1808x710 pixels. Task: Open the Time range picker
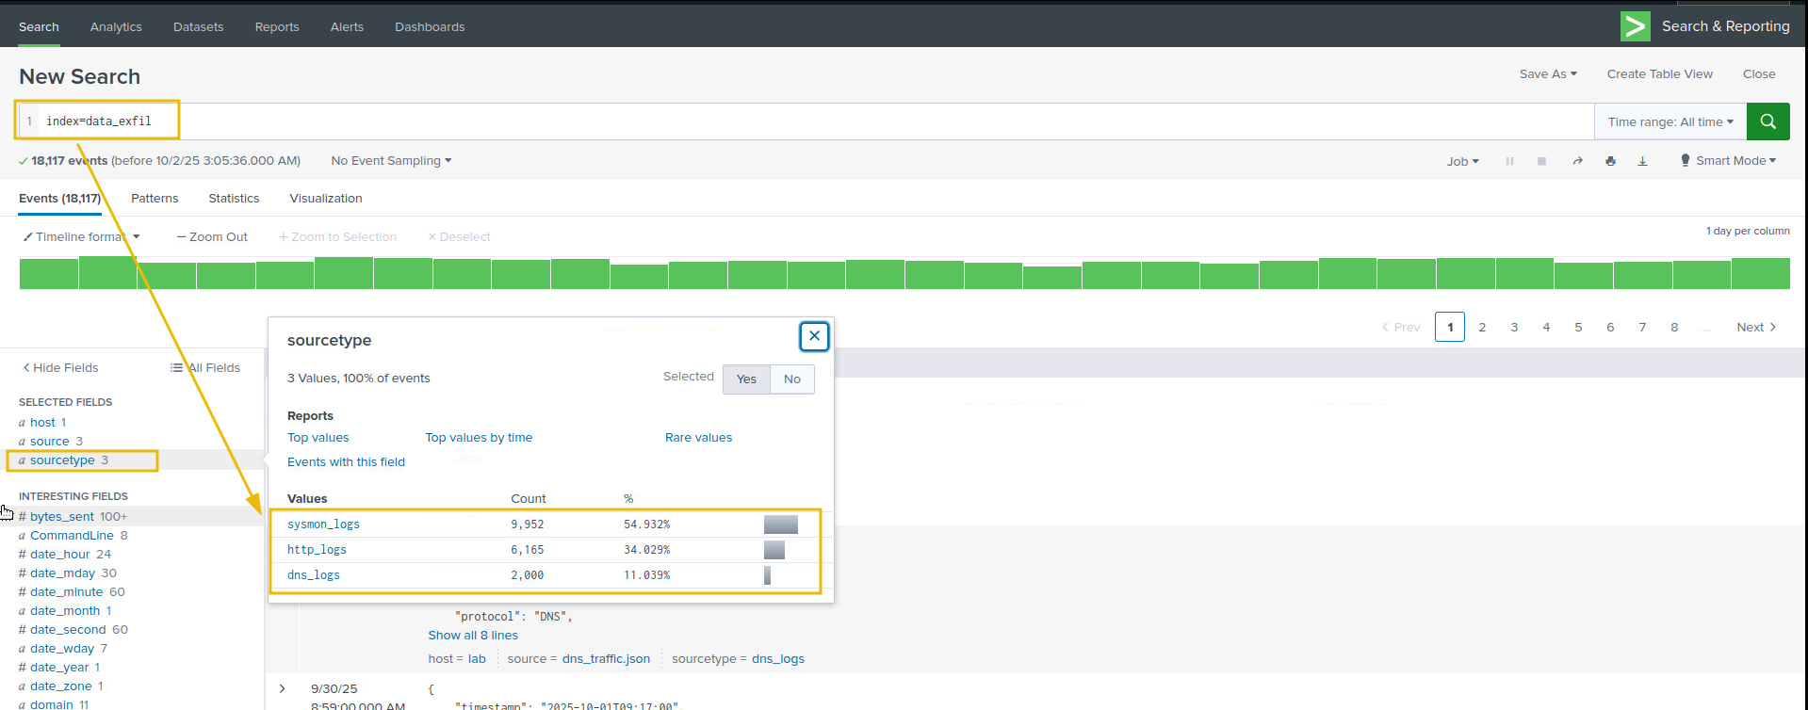1670,121
